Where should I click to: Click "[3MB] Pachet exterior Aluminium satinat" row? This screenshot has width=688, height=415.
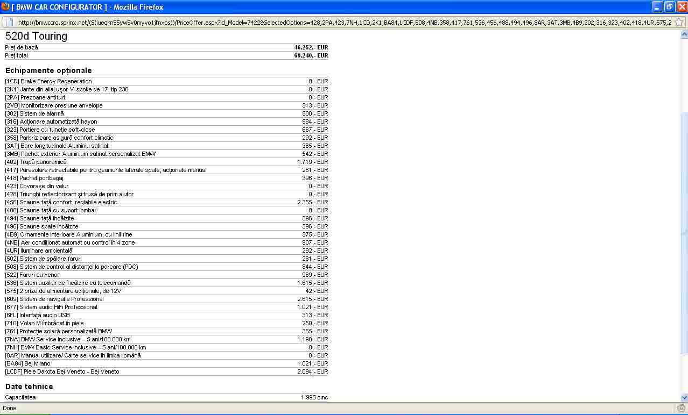click(x=166, y=154)
